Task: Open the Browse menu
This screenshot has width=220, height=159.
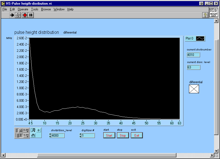Action: pos(46,9)
